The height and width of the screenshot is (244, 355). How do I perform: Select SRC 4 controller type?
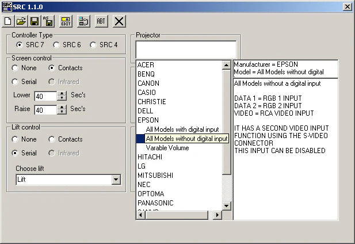[104, 45]
